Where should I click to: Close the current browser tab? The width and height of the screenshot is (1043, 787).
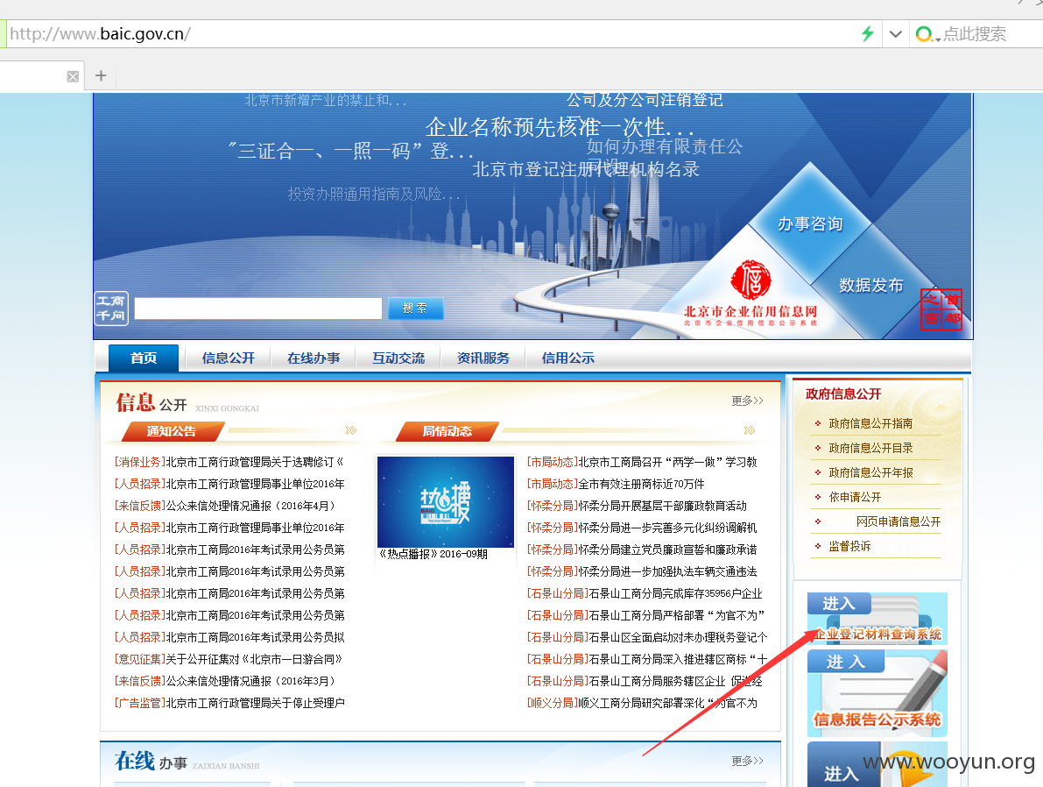coord(74,76)
